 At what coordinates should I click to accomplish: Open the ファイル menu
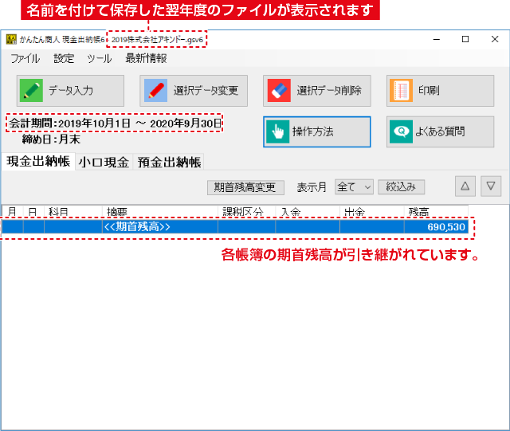pyautogui.click(x=25, y=58)
